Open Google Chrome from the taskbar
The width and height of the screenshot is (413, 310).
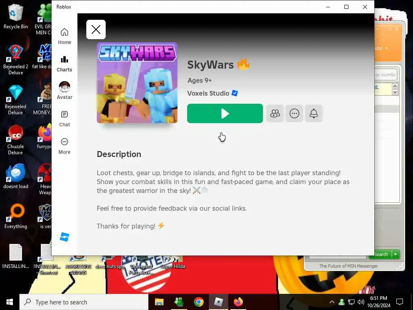tap(198, 302)
